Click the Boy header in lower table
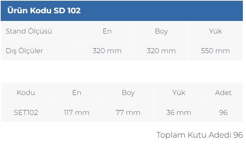This screenshot has height=146, width=246. pos(128,93)
